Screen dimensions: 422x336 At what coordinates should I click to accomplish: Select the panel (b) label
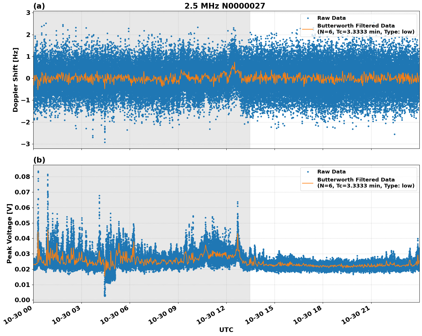coord(39,160)
